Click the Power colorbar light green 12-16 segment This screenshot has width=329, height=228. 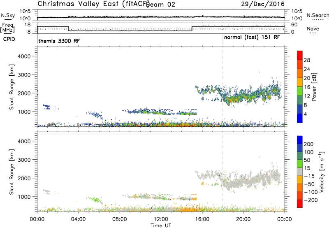(300, 91)
